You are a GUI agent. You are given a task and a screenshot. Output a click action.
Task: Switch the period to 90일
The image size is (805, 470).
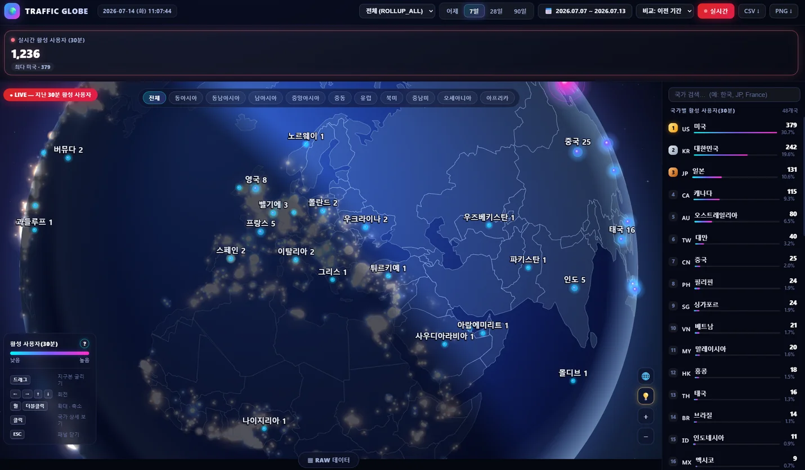pyautogui.click(x=520, y=11)
